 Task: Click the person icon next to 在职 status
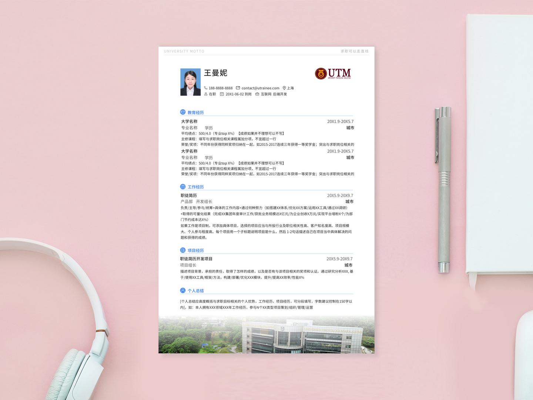[x=206, y=94]
